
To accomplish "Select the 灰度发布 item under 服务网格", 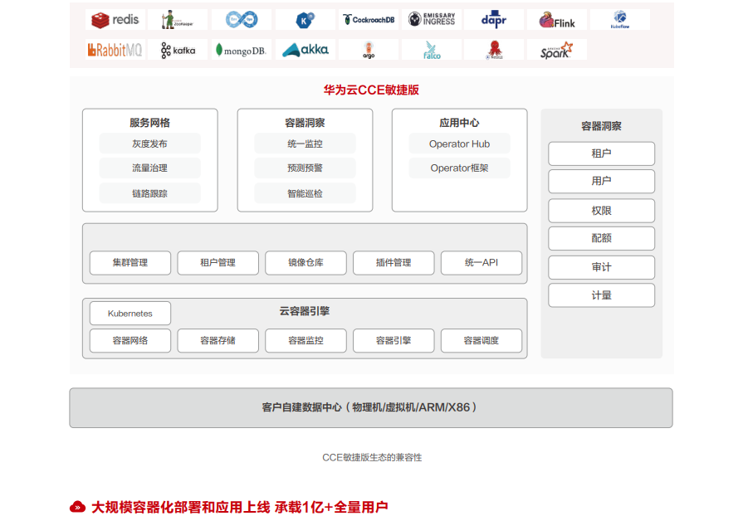I will tap(149, 144).
